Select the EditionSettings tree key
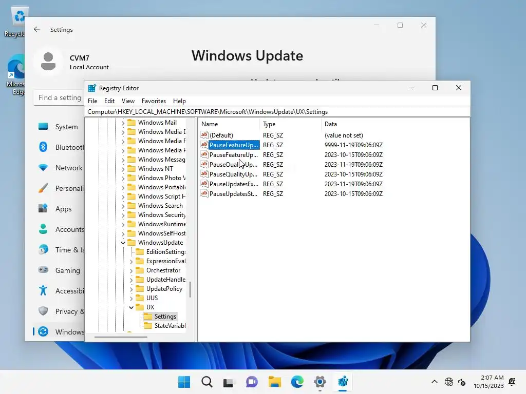 (166, 252)
